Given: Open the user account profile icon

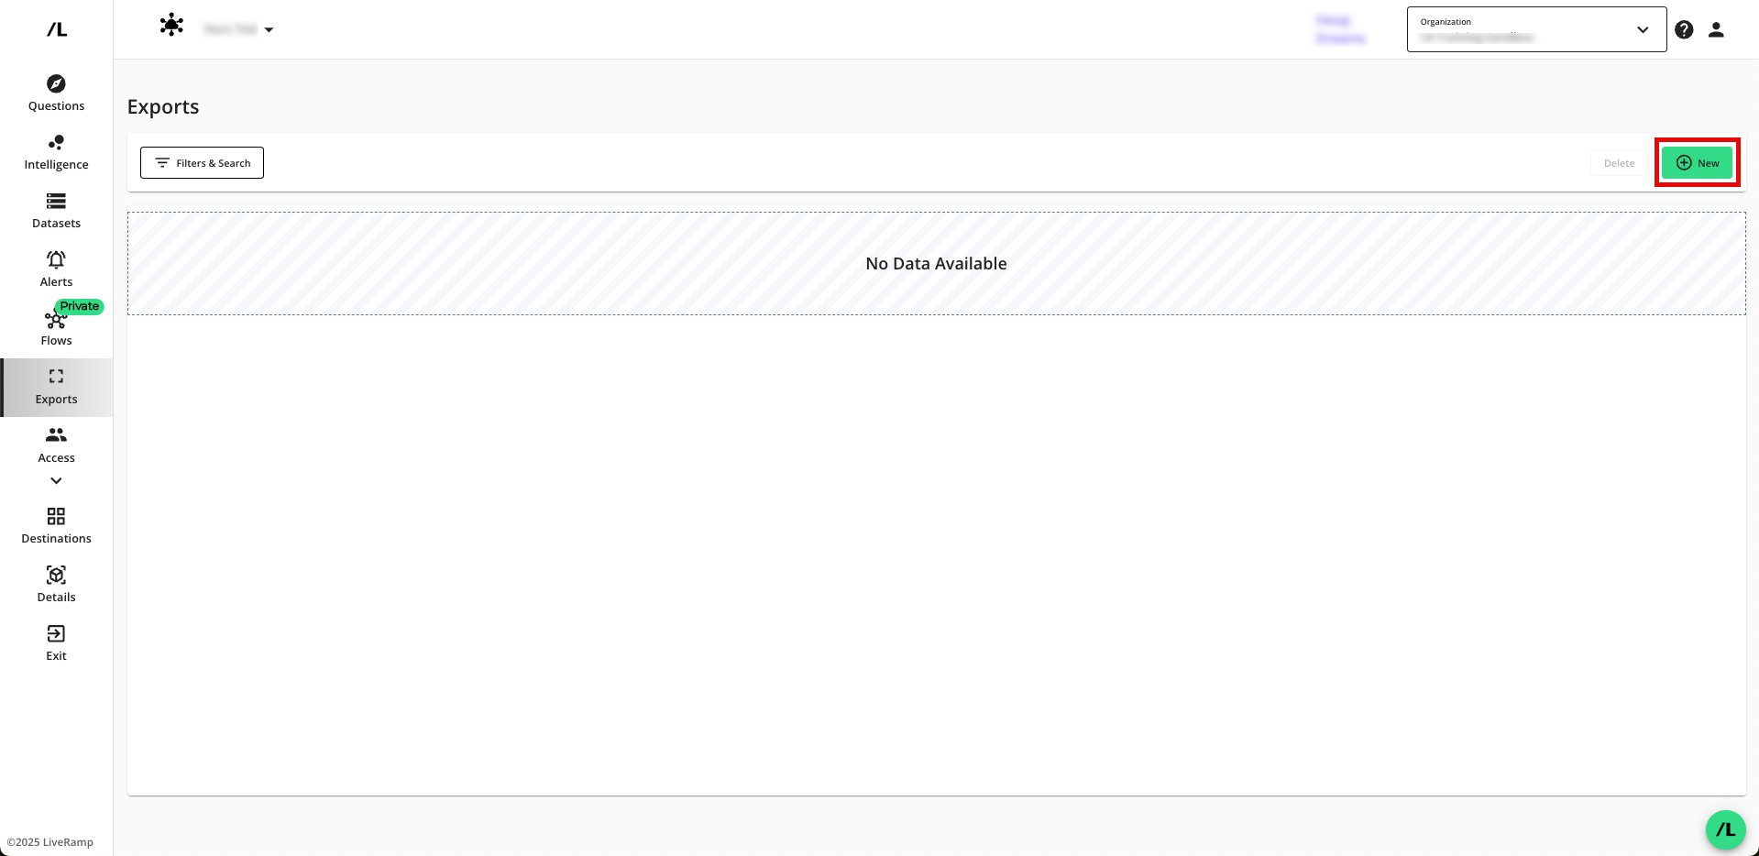Looking at the screenshot, I should click(x=1716, y=30).
